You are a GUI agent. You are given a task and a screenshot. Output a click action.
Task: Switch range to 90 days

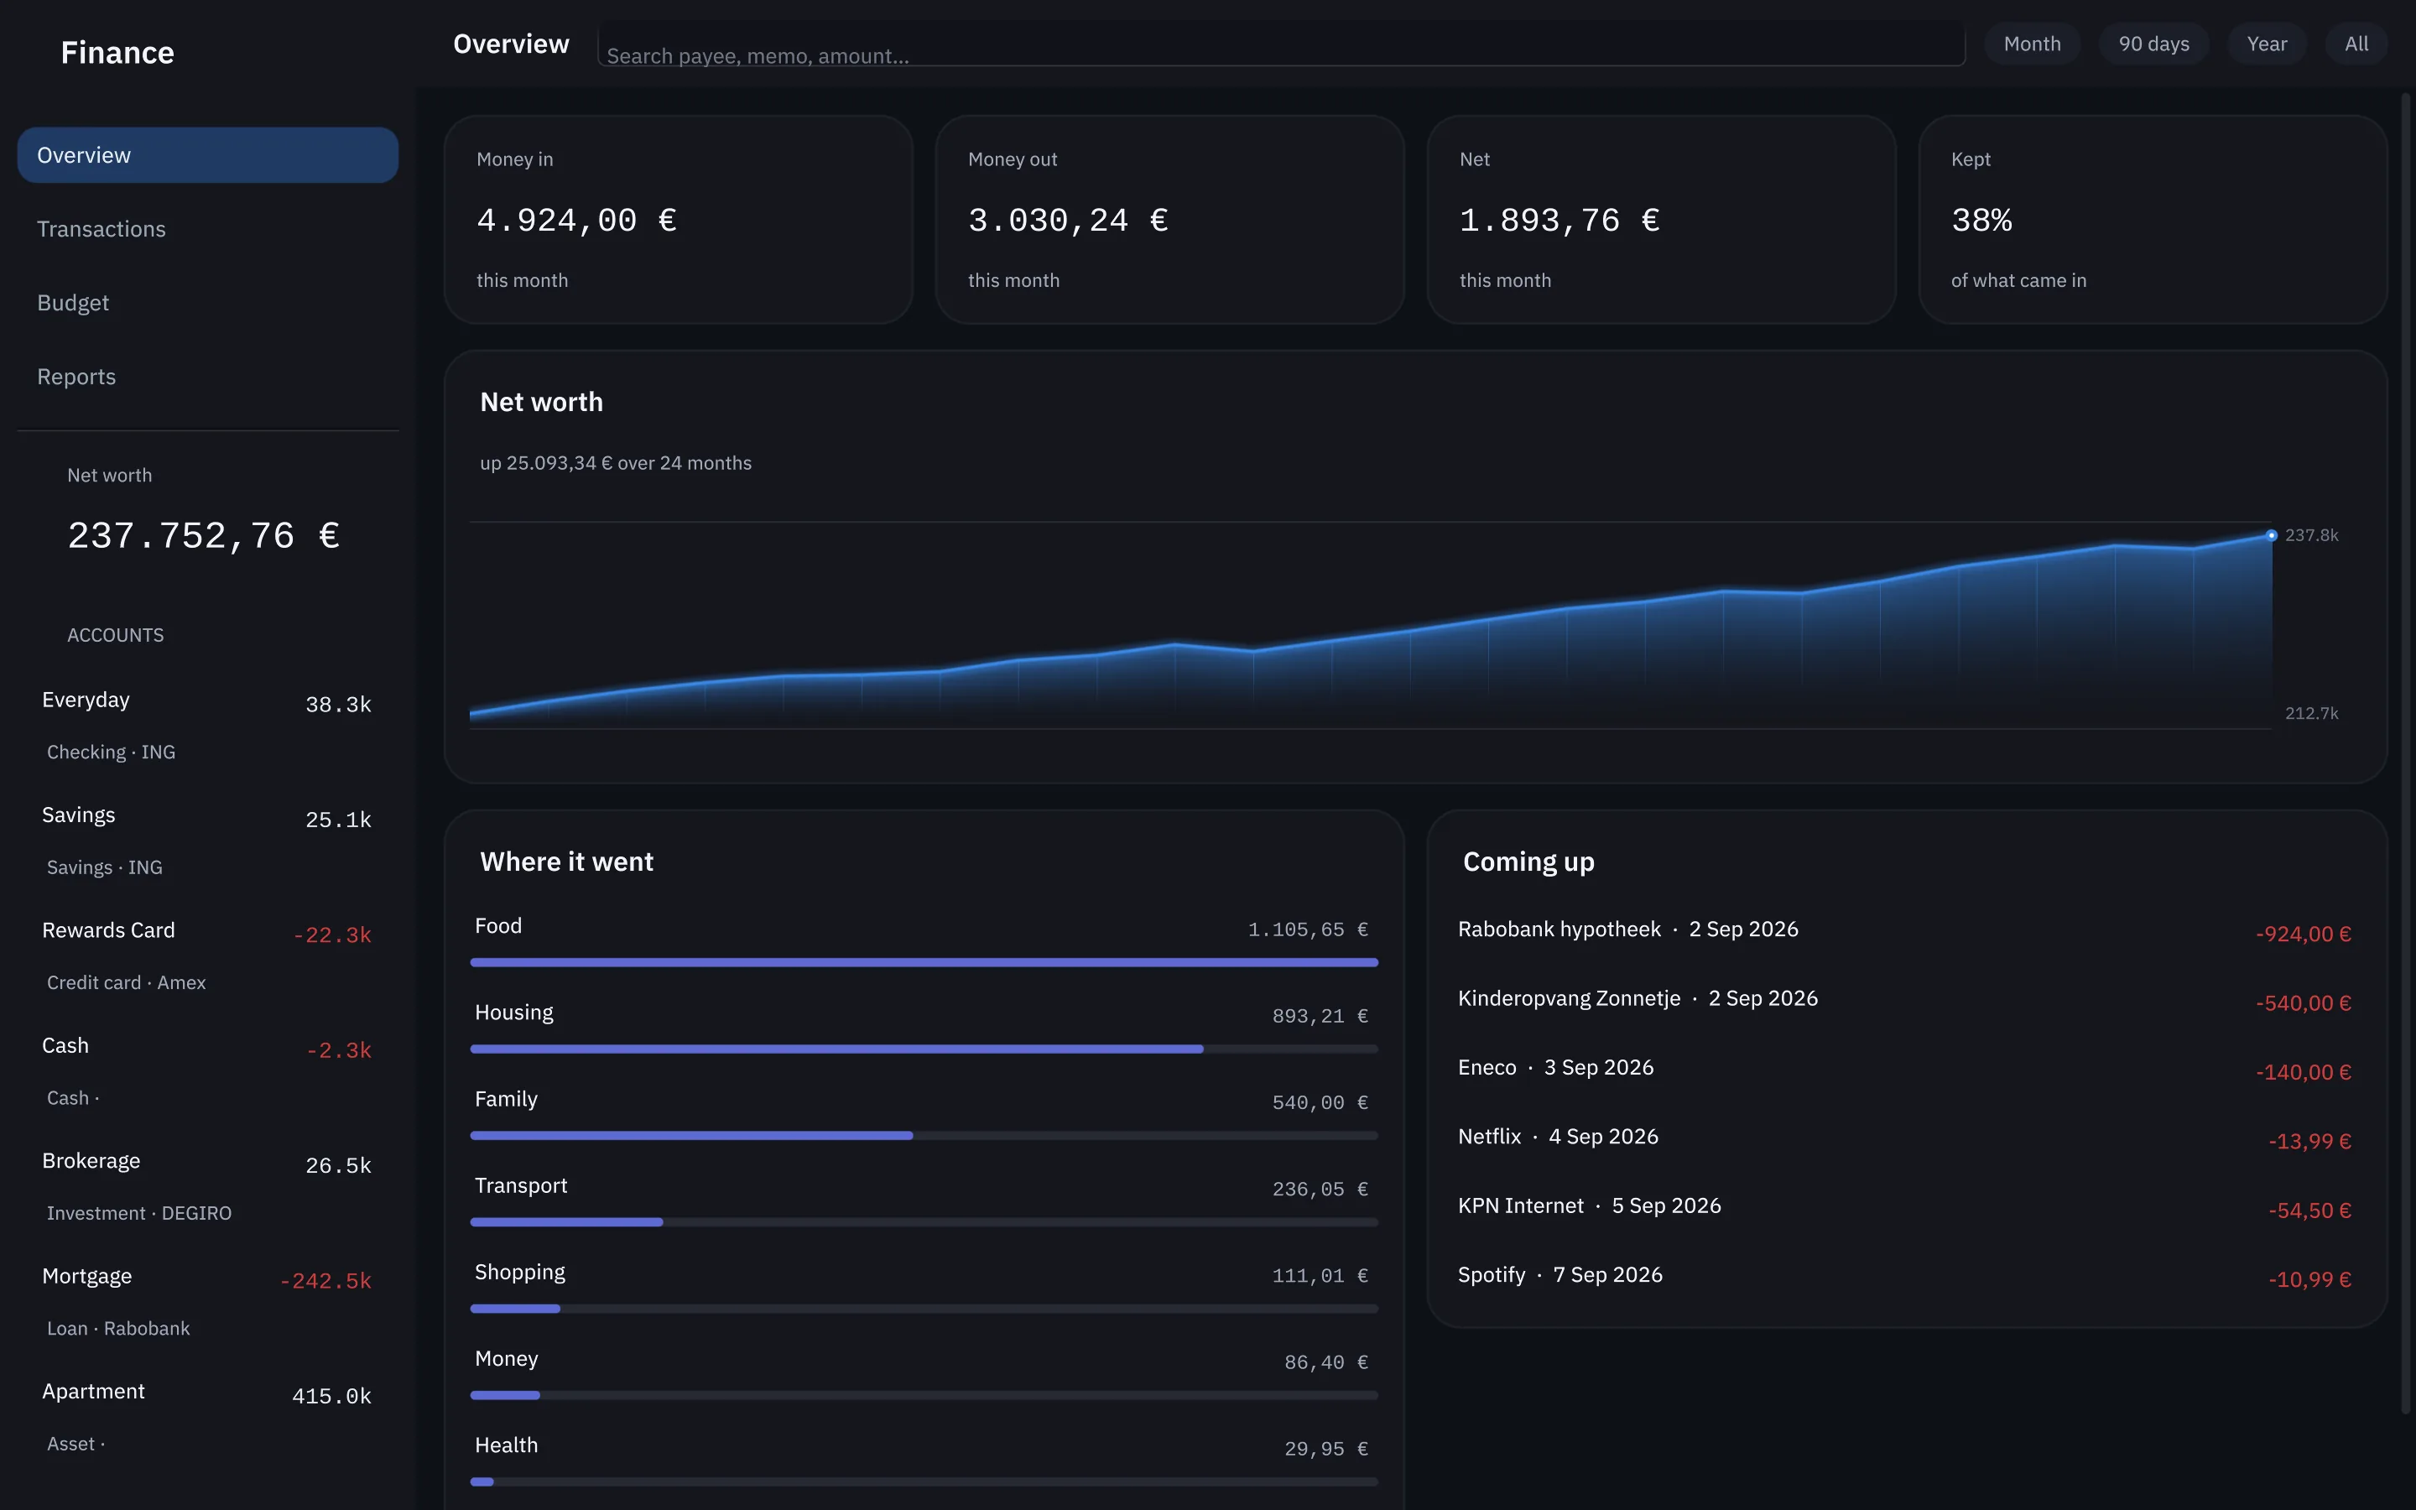pos(2153,44)
